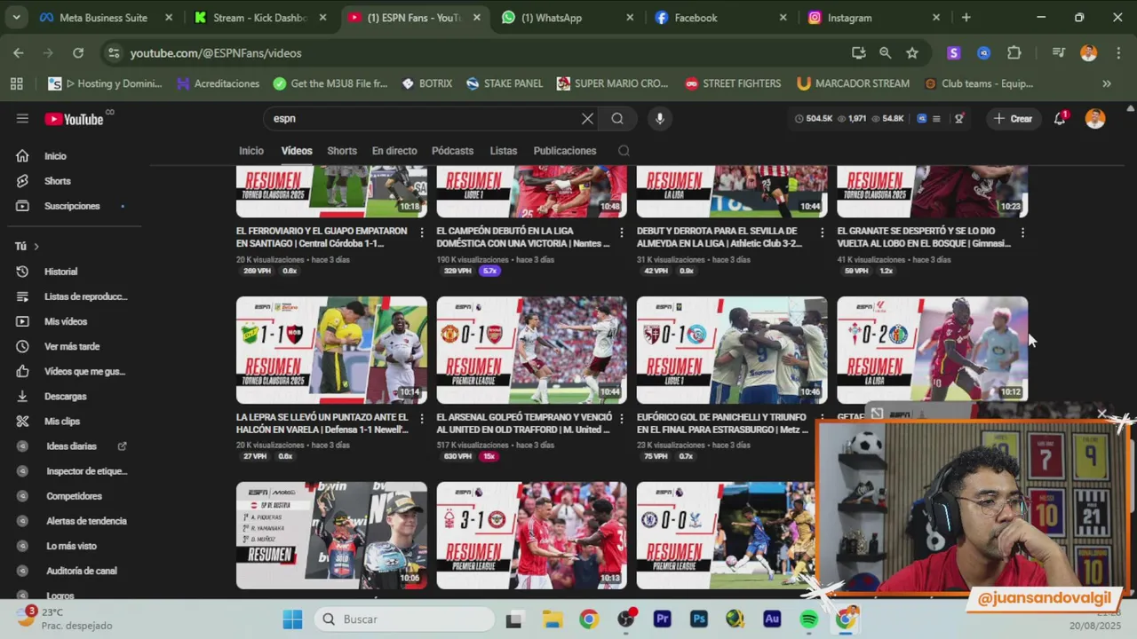1137x639 pixels.
Task: Bookmark this page with the star
Action: (912, 53)
